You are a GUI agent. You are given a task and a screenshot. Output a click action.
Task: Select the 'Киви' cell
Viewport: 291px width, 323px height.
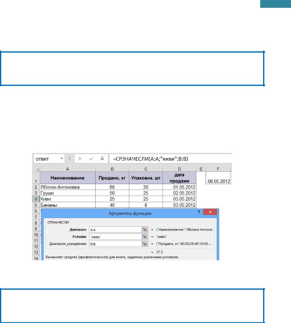[x=67, y=199]
